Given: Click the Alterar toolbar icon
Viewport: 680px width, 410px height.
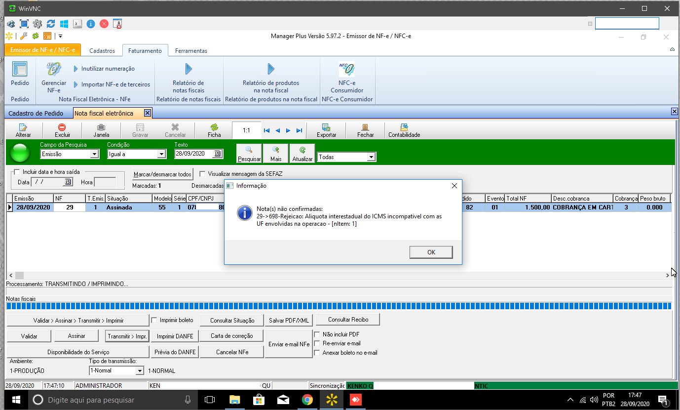Looking at the screenshot, I should pos(23,127).
